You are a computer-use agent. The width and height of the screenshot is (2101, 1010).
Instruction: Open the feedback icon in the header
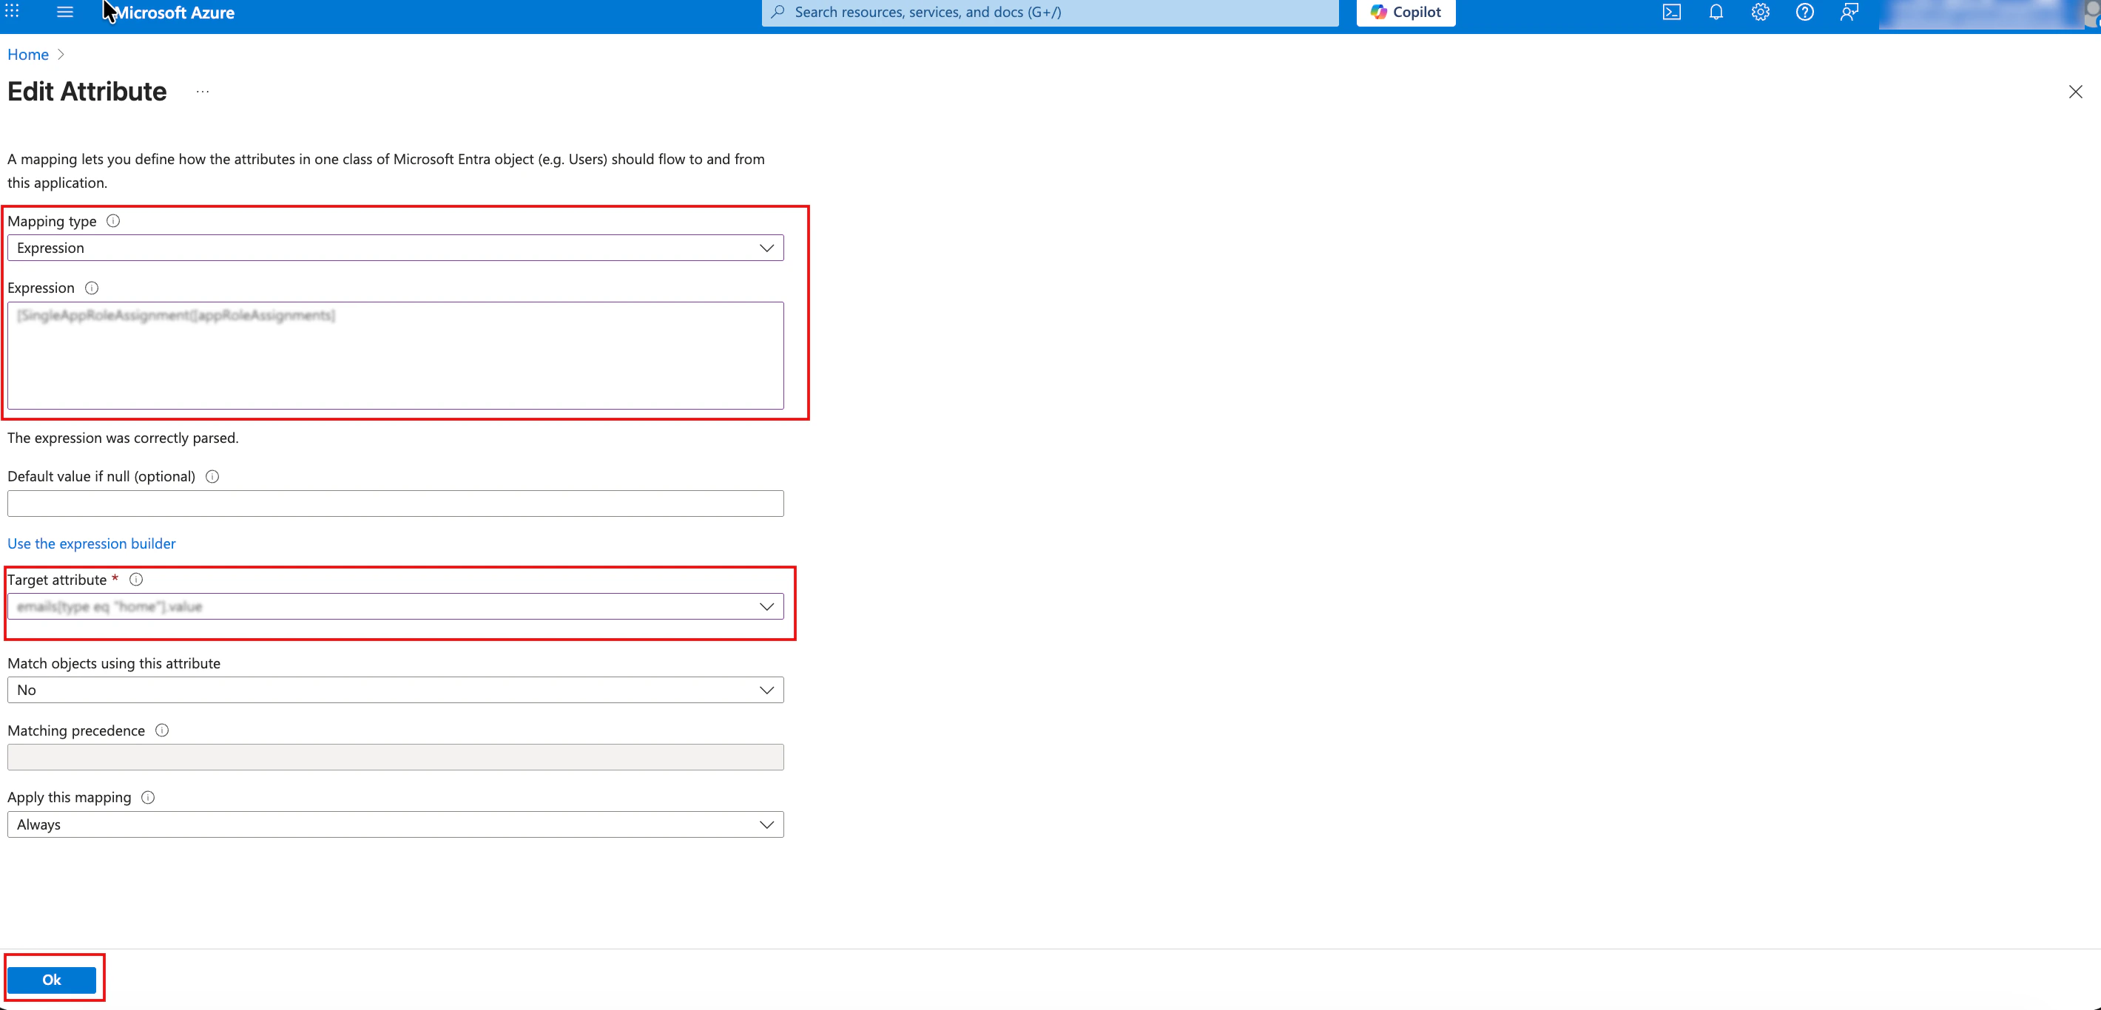click(1849, 13)
